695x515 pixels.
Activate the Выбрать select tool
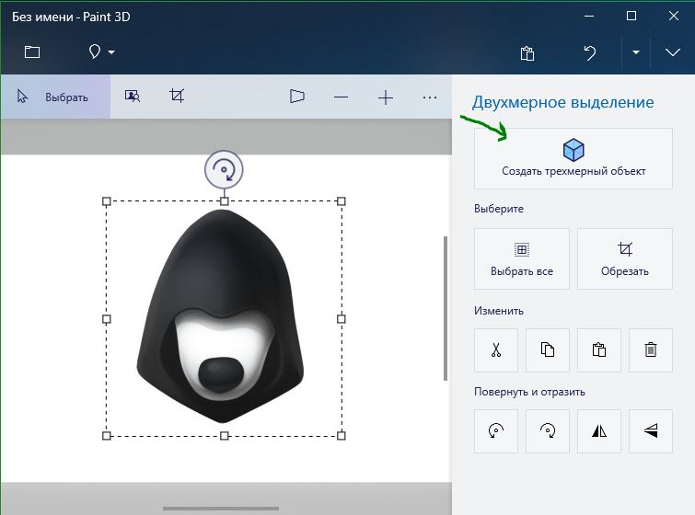[x=56, y=97]
